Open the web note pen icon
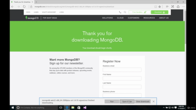 pos(173,7)
